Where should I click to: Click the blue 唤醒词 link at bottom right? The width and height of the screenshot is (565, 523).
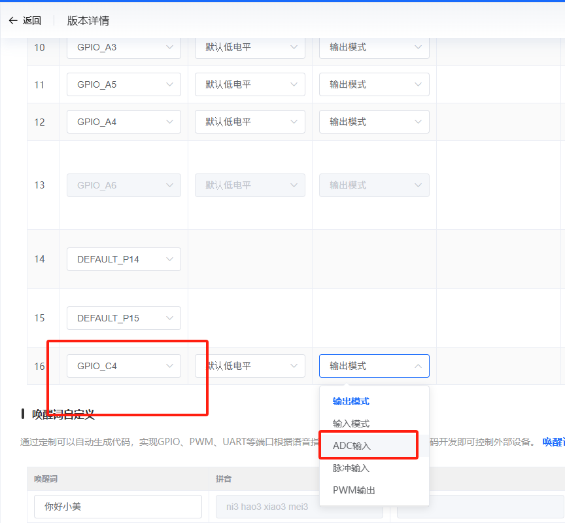point(555,442)
